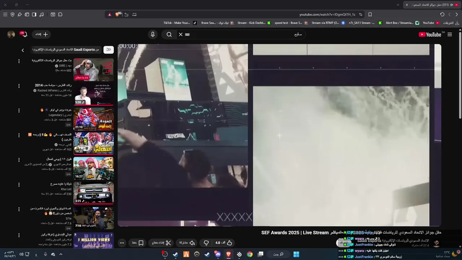Open options menu for DIRE live video
Viewport: 462px width, 260px height.
coord(19,61)
